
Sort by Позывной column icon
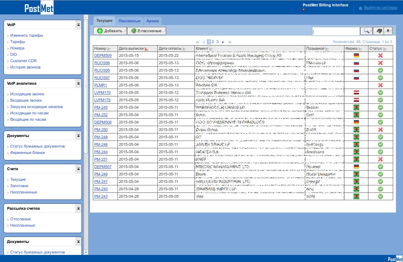[327, 49]
